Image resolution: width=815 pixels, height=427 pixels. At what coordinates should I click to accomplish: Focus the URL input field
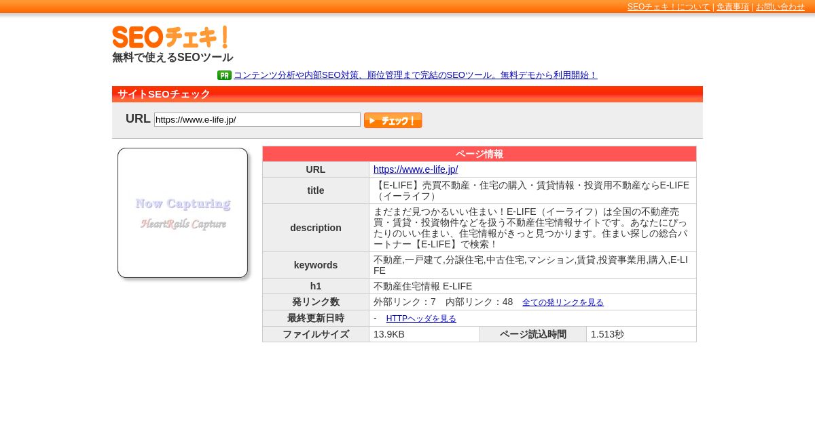(x=257, y=120)
